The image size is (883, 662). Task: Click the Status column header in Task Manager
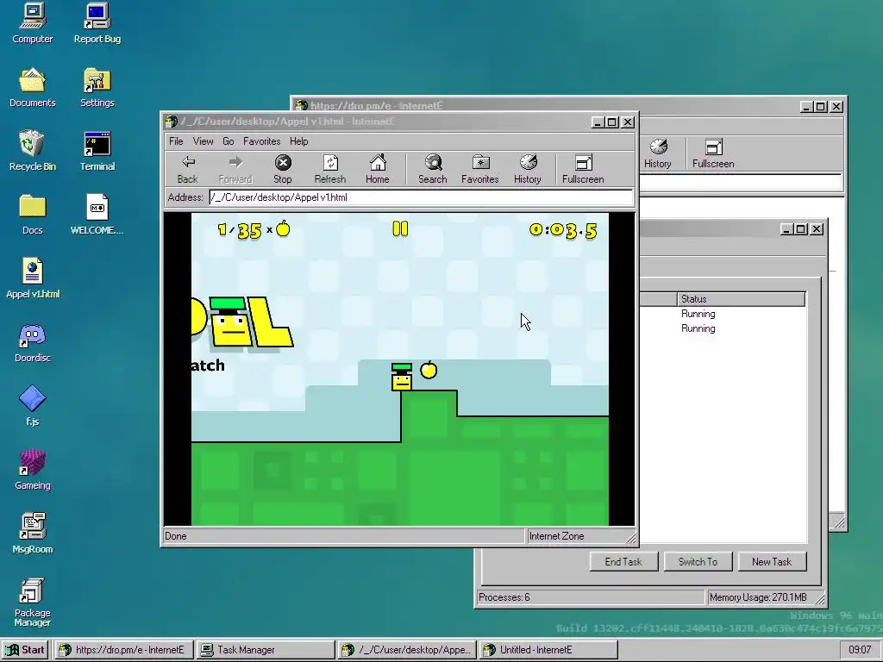[x=741, y=299]
